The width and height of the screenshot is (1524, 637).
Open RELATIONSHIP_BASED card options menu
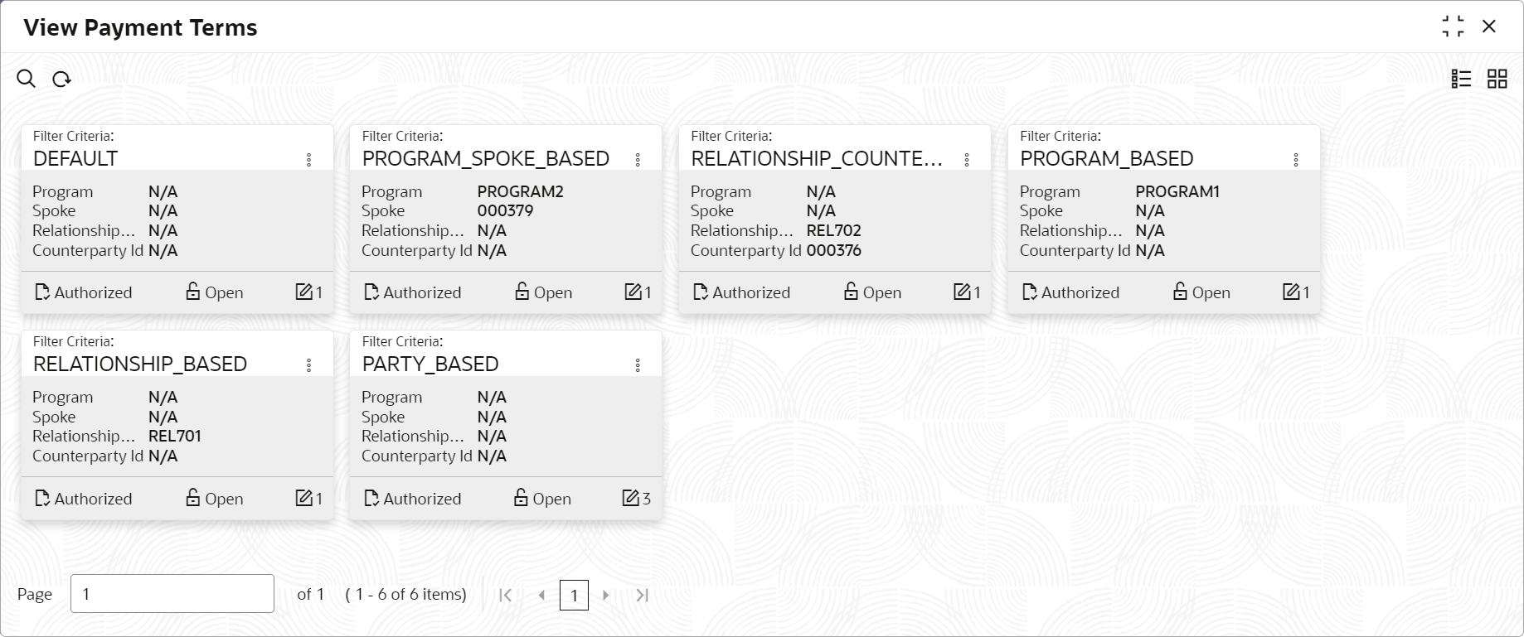point(308,365)
